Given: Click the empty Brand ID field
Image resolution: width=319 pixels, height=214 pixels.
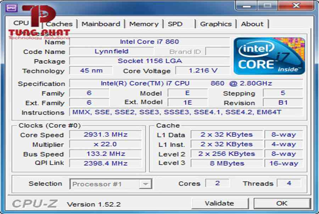Looking at the screenshot, I should tap(218, 51).
